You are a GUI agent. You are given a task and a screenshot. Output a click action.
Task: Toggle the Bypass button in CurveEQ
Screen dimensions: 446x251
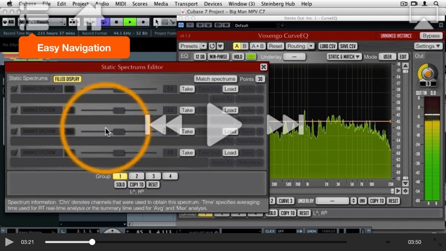click(431, 36)
